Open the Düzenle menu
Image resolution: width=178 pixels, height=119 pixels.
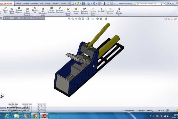[x=26, y=4]
